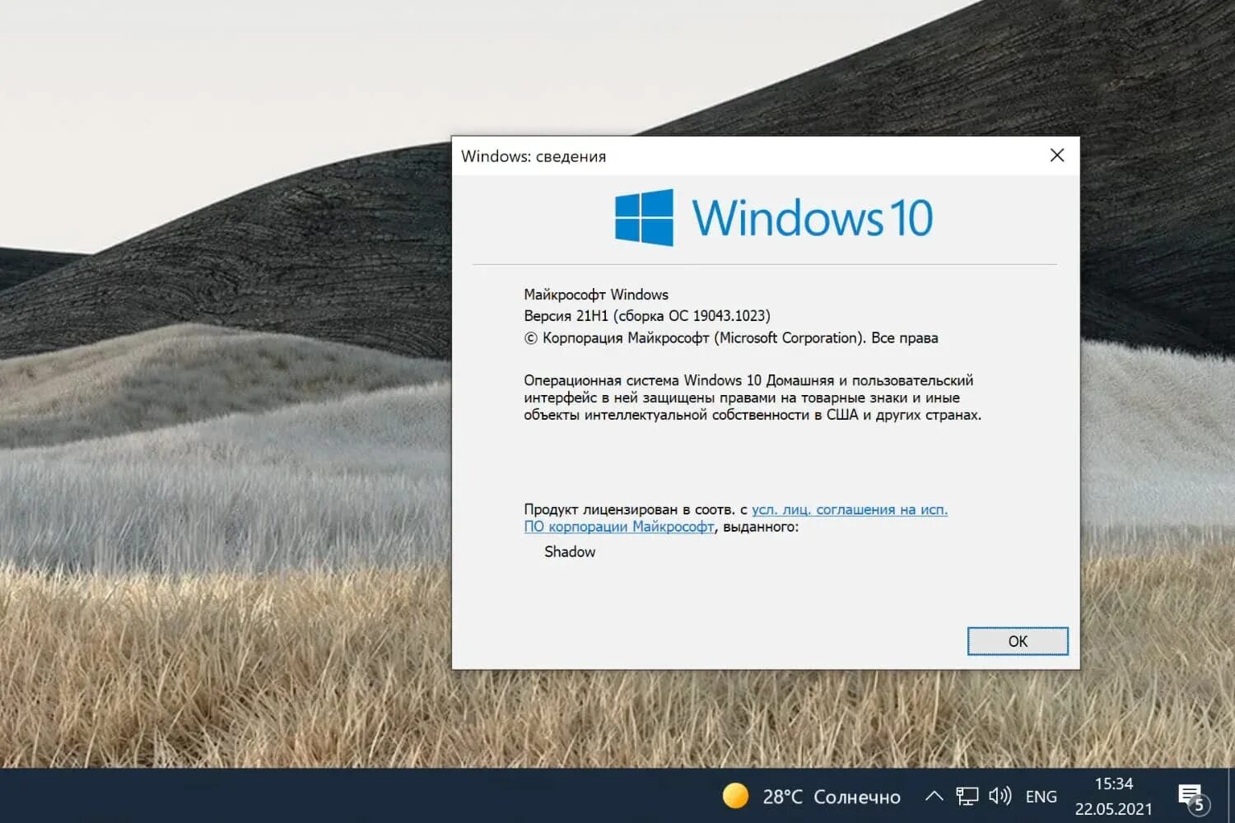This screenshot has width=1235, height=823.
Task: Open the notification center icon
Action: pyautogui.click(x=1193, y=797)
